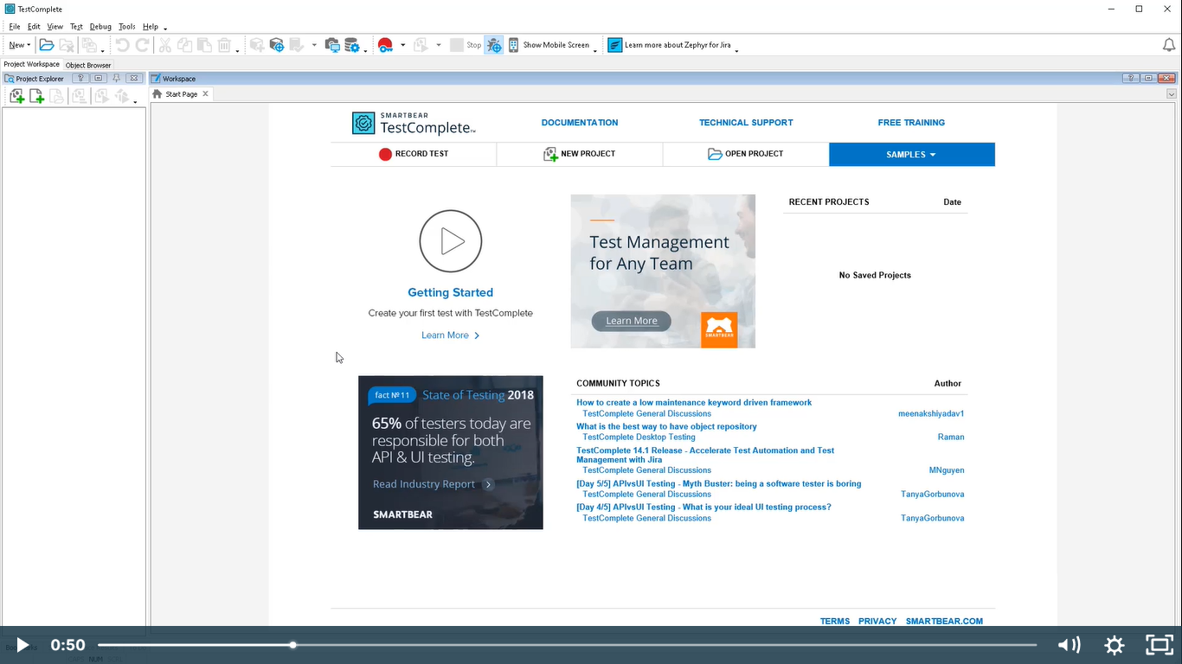Open overflow arrow after Zephyr for Jira
Image resolution: width=1182 pixels, height=664 pixels.
click(736, 51)
